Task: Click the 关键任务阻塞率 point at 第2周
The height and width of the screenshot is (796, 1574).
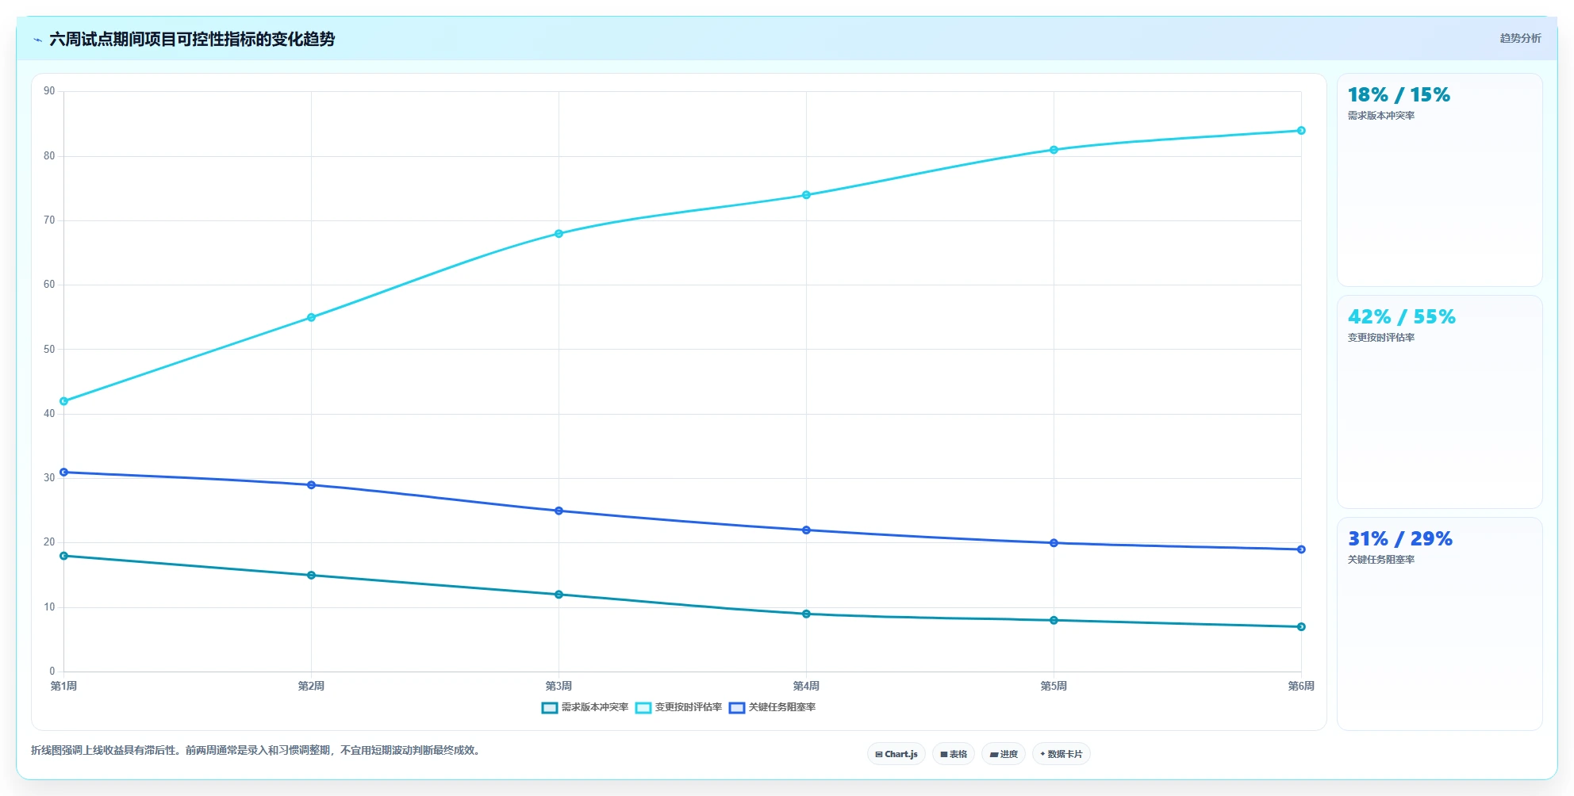Action: click(x=311, y=485)
